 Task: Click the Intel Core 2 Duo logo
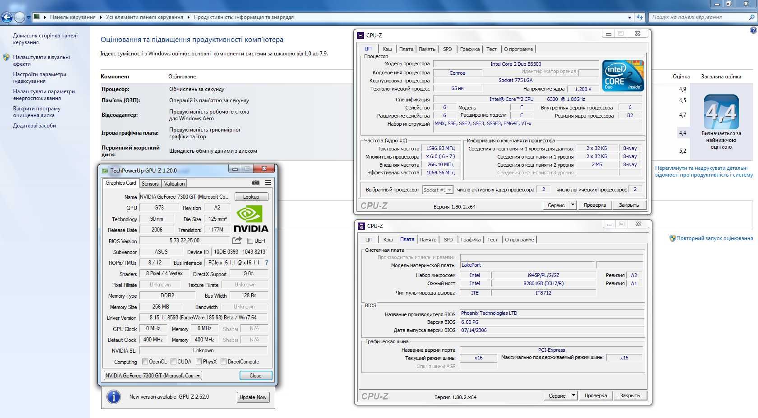(x=623, y=76)
